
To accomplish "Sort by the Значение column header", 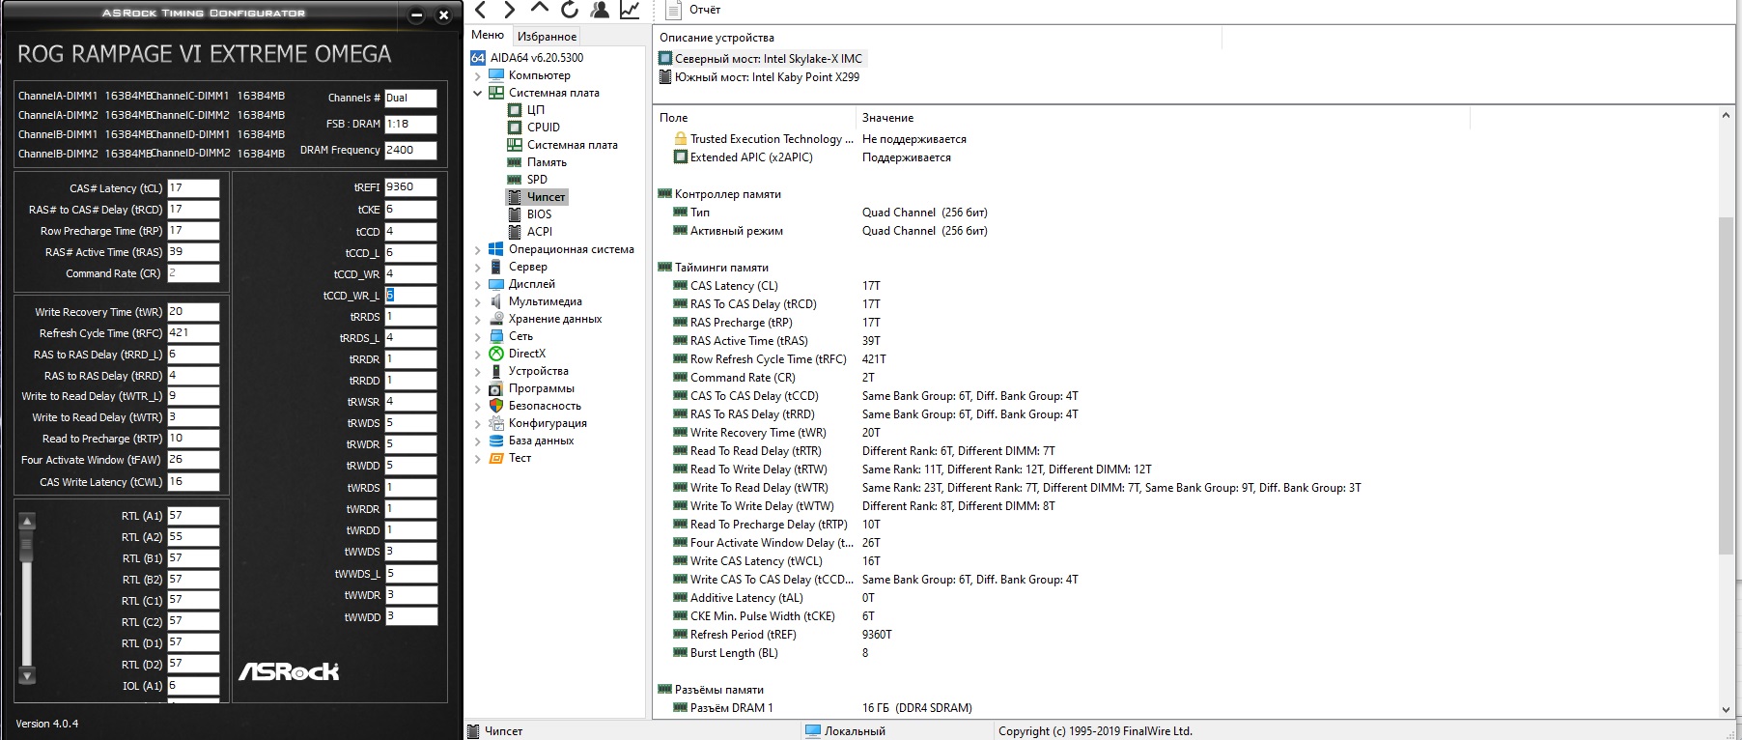I will point(1163,118).
